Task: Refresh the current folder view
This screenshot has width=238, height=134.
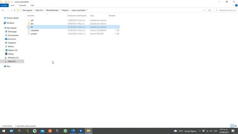Action: [x=209, y=10]
